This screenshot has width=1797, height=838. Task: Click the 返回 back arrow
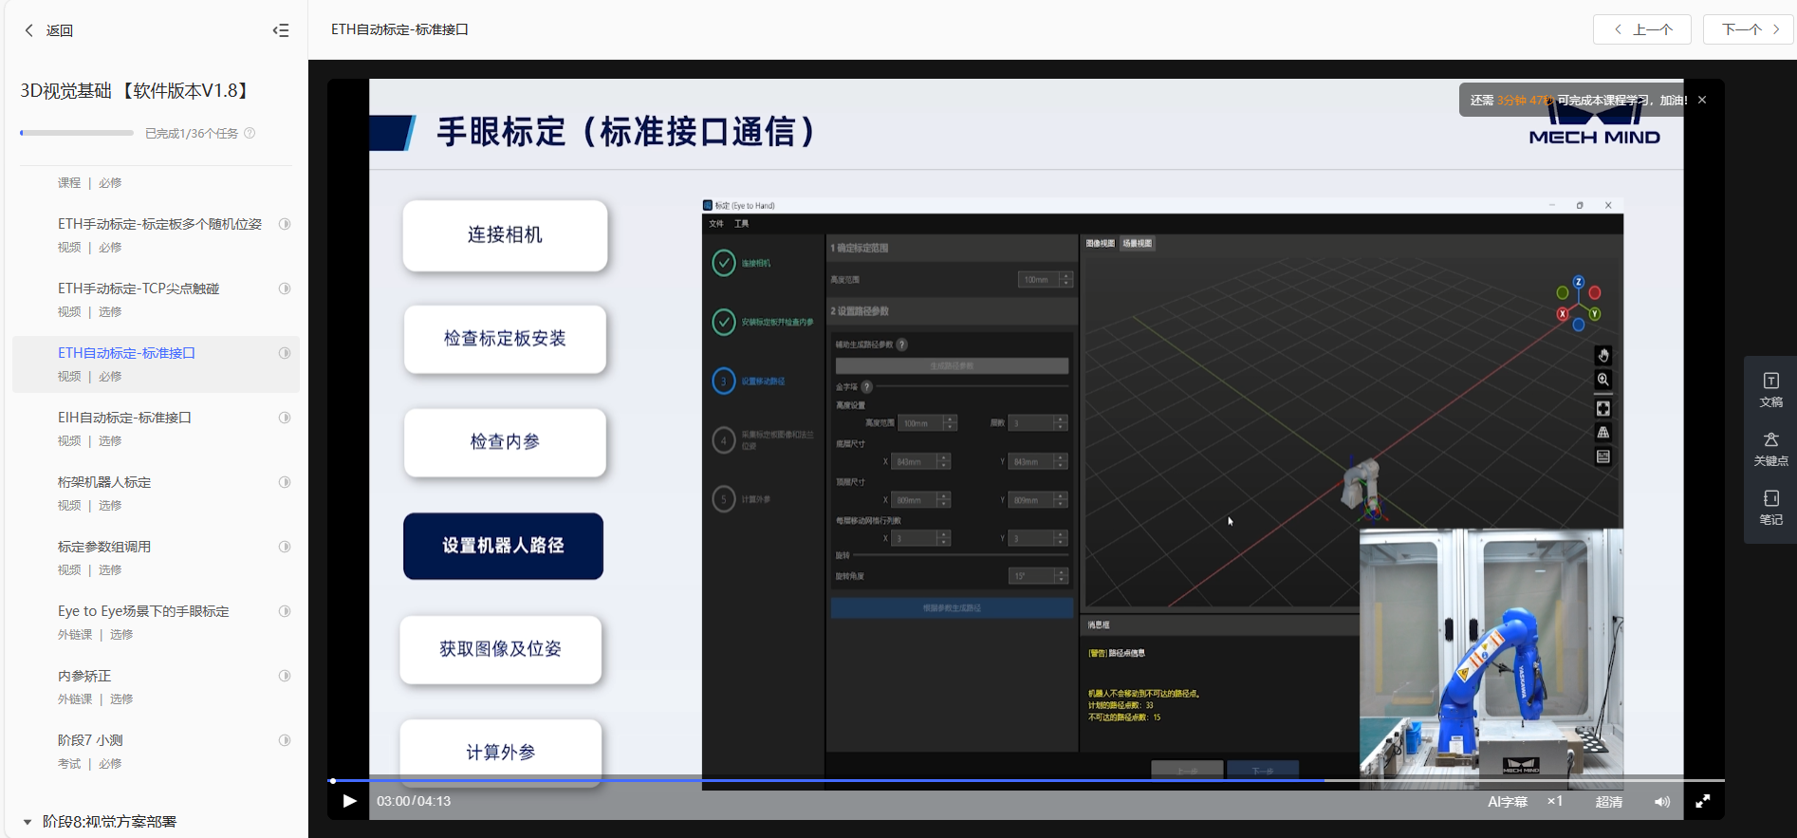click(x=29, y=30)
